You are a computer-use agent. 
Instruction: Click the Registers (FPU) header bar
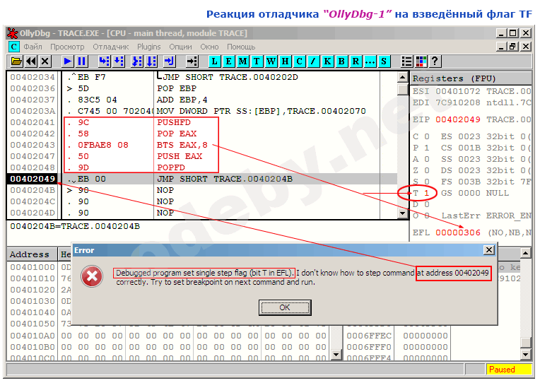click(x=472, y=78)
